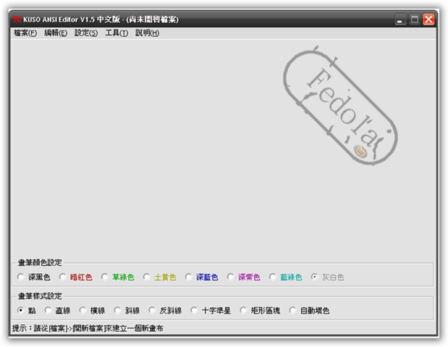448x347 pixels.
Task: Open the 設定(S) menu
Action: (85, 33)
